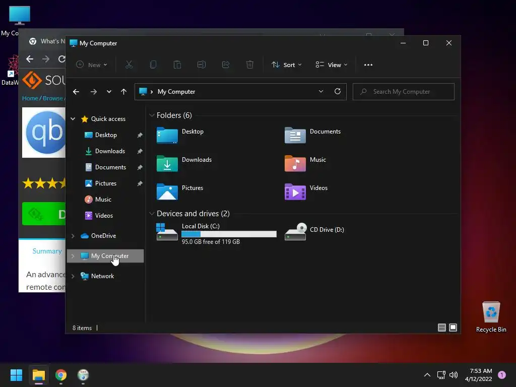The image size is (516, 387).
Task: Show hidden system tray icons
Action: [x=427, y=375]
